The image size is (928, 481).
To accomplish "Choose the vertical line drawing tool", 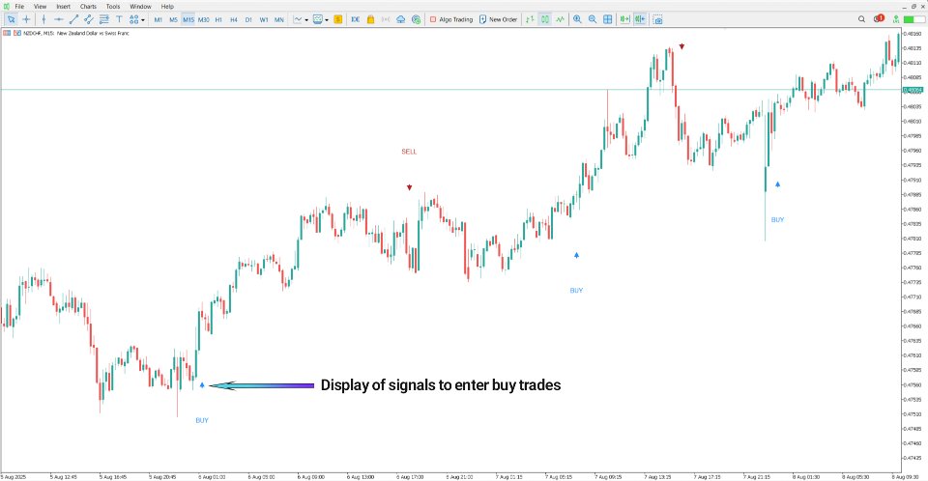I will coord(43,19).
